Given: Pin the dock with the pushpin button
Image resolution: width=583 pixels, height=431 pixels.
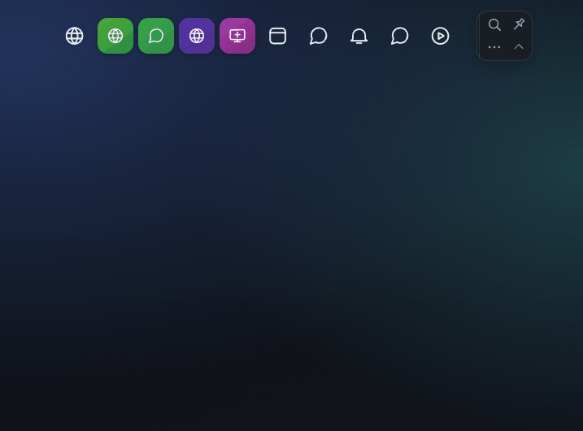Looking at the screenshot, I should pyautogui.click(x=519, y=24).
